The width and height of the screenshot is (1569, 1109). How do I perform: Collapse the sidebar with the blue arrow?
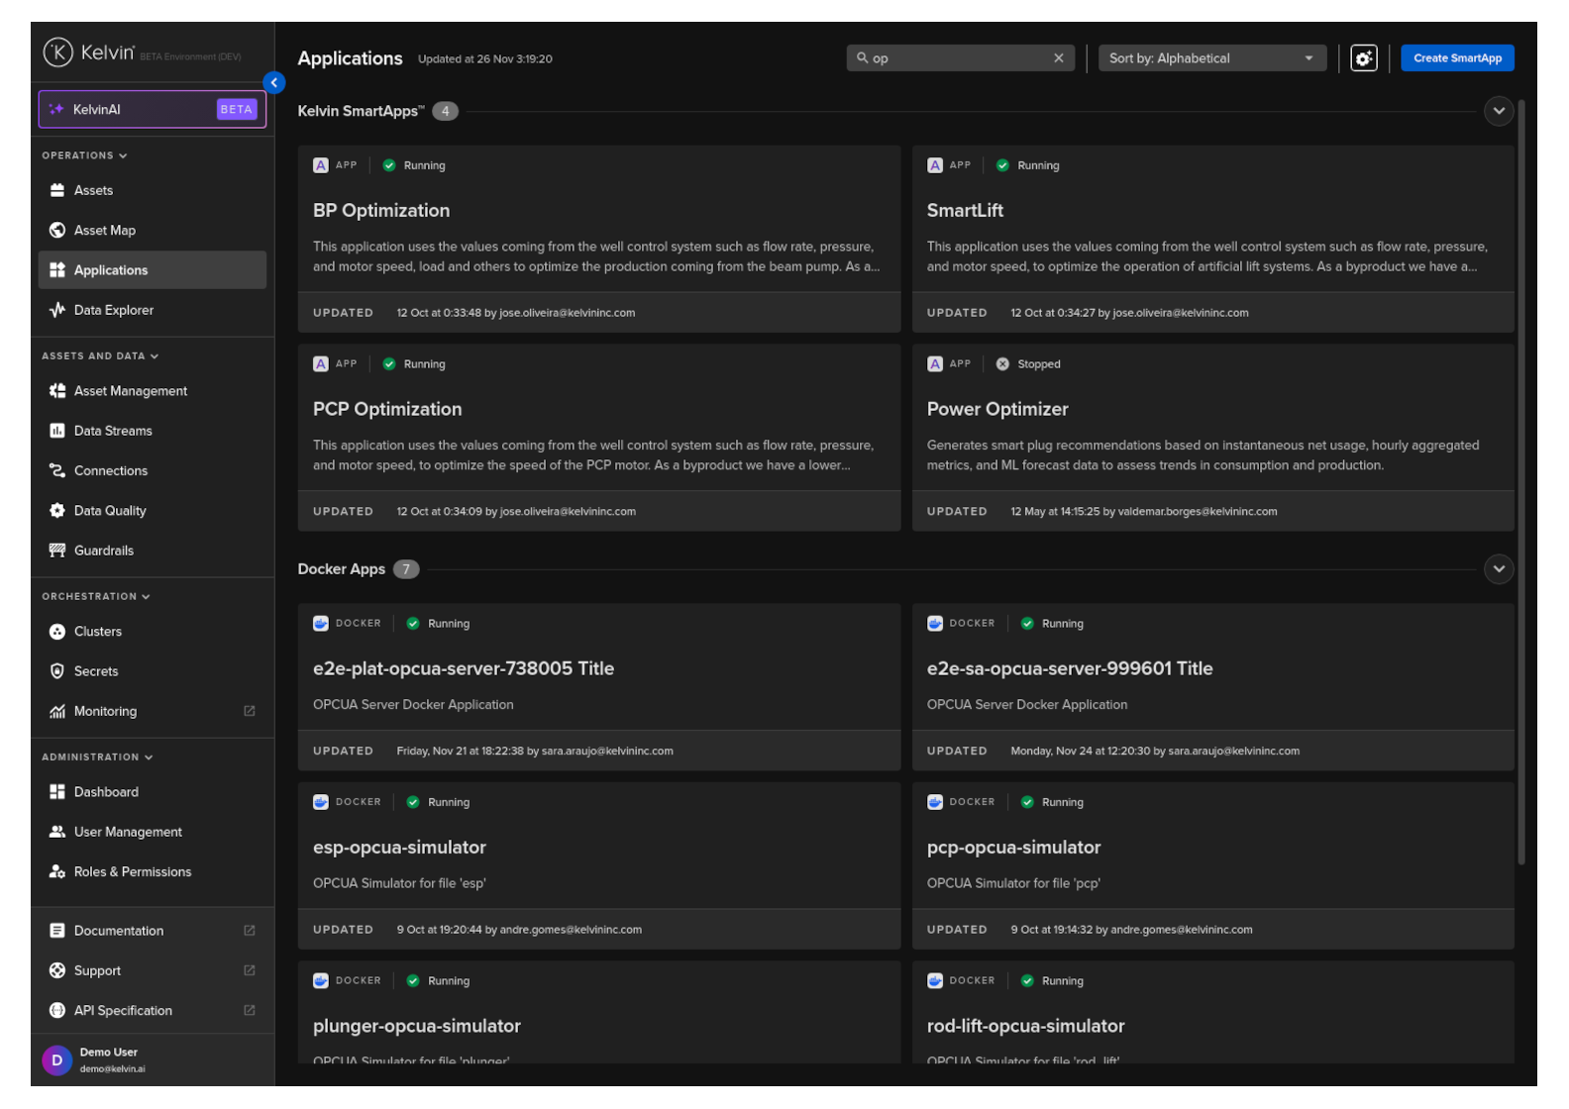click(274, 83)
